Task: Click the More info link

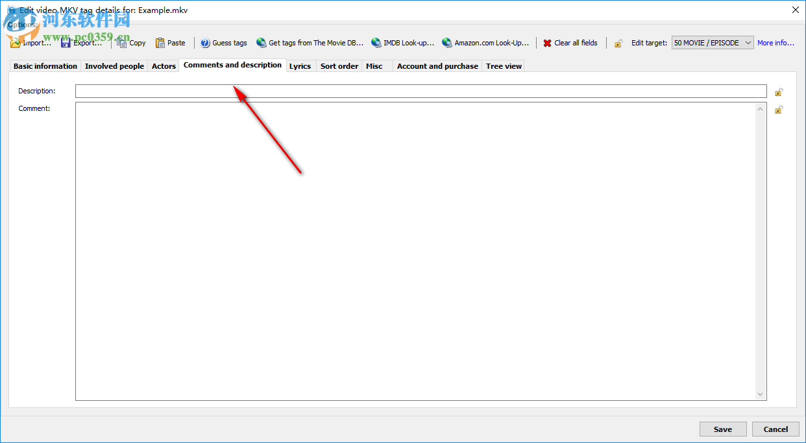Action: coord(775,42)
